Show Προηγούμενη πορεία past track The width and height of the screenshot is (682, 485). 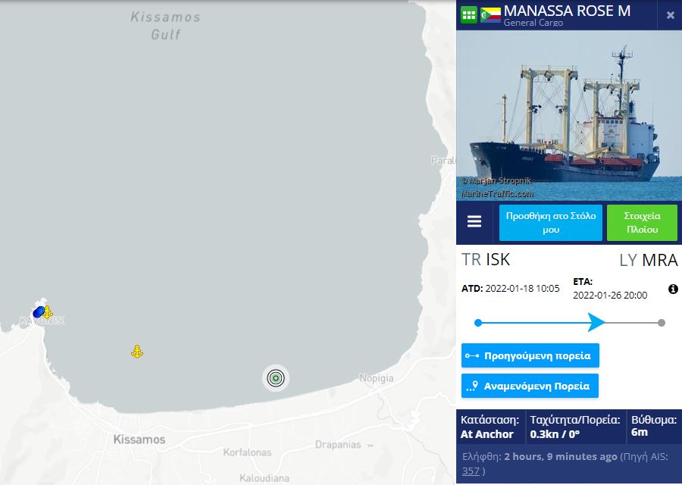click(530, 355)
